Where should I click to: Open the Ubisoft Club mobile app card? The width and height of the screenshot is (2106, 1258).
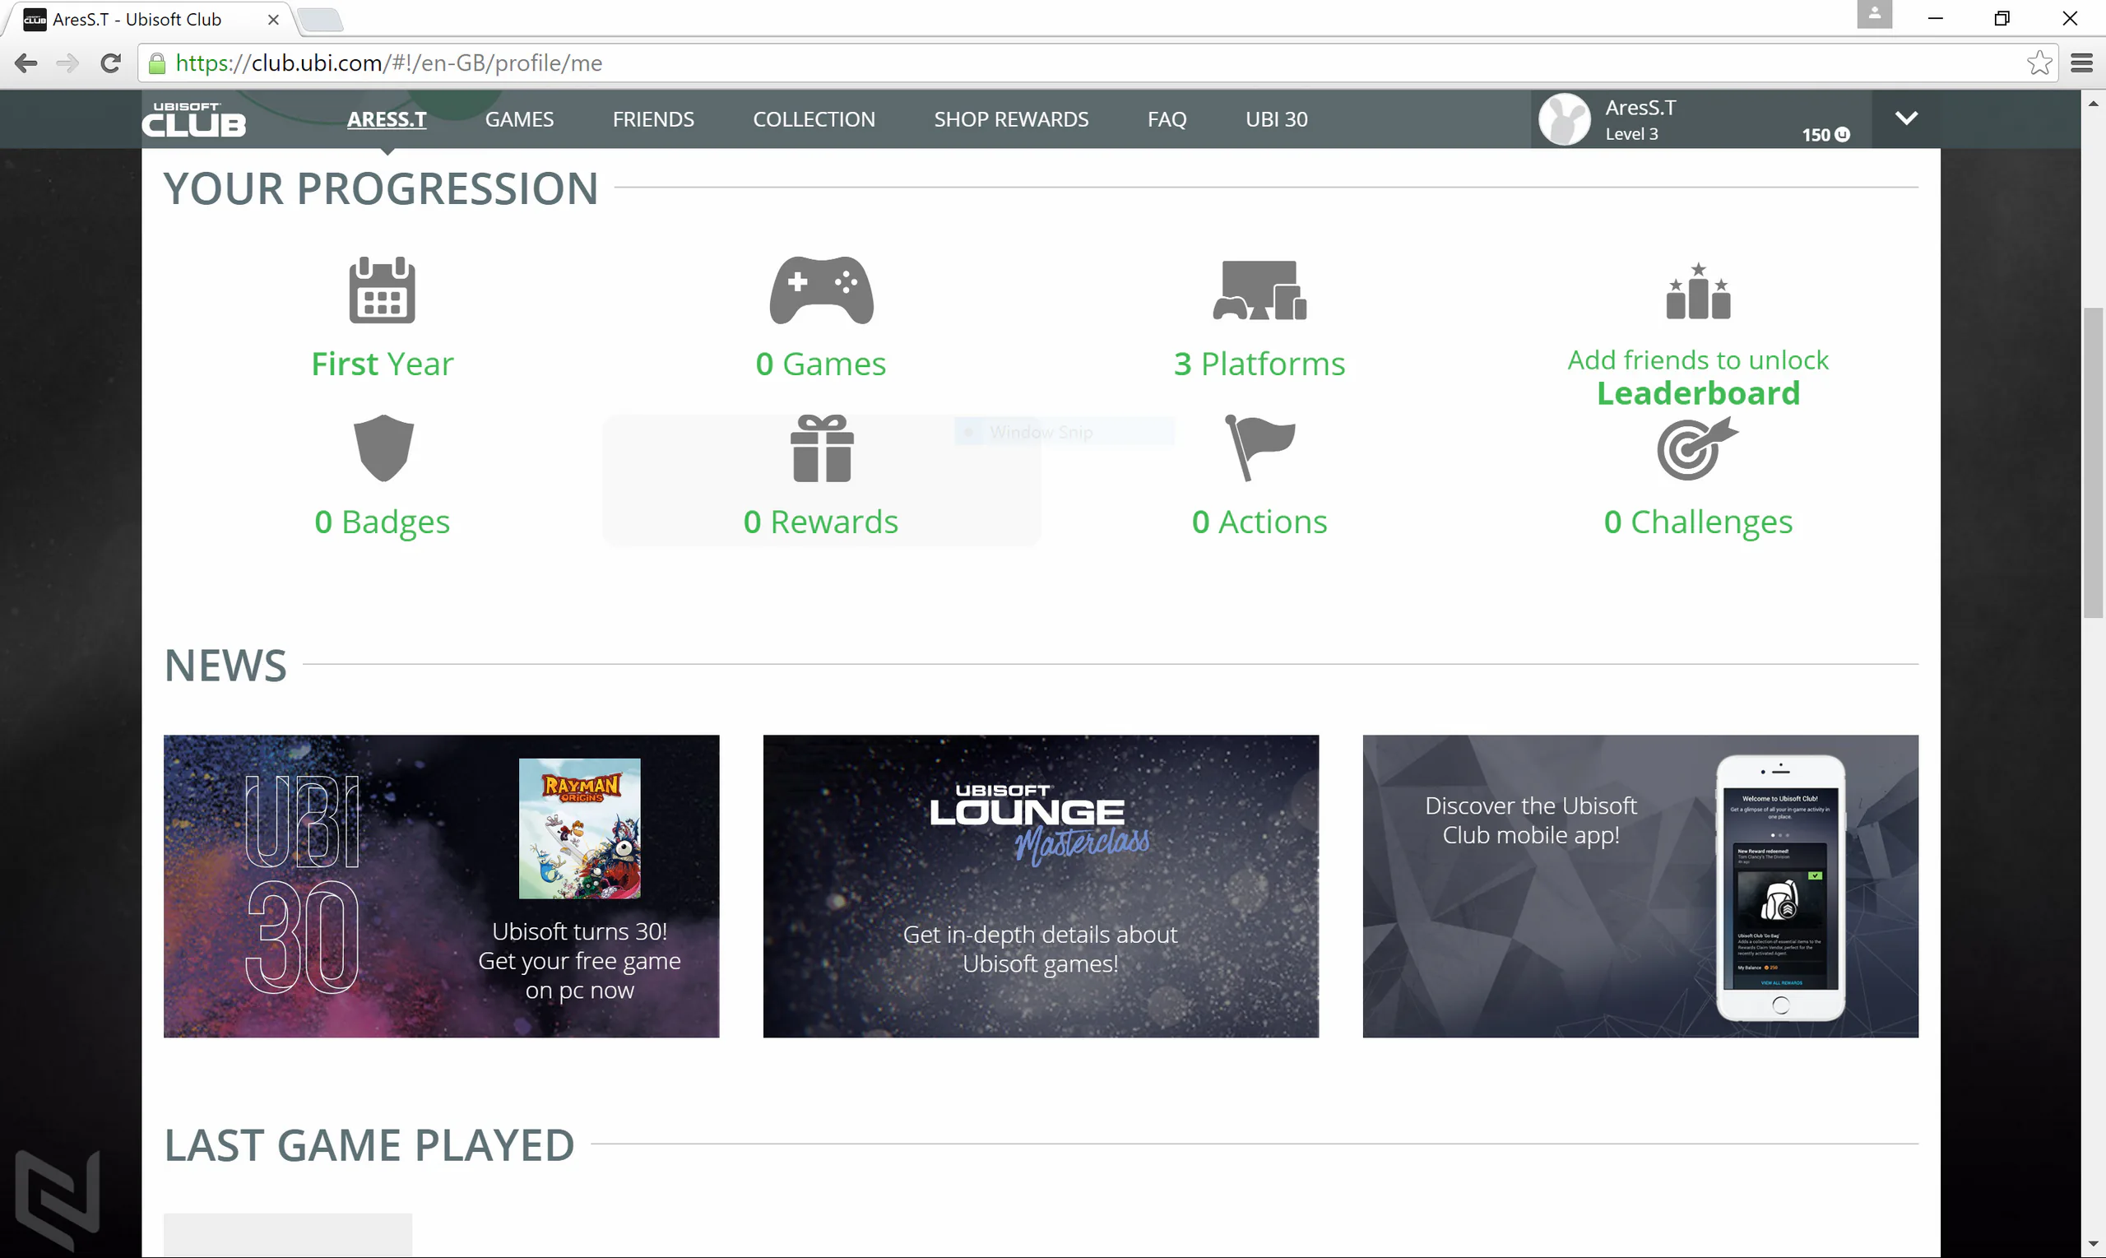pyautogui.click(x=1640, y=886)
